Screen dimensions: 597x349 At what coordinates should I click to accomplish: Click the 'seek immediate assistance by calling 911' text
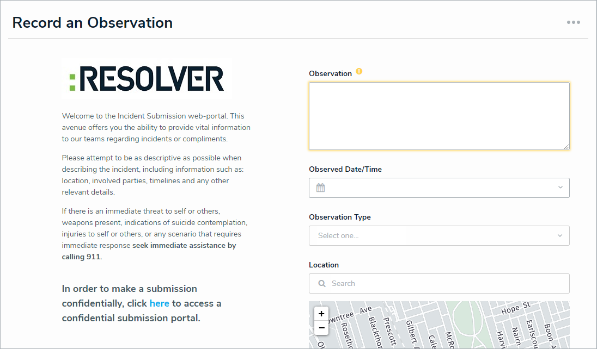(x=149, y=251)
